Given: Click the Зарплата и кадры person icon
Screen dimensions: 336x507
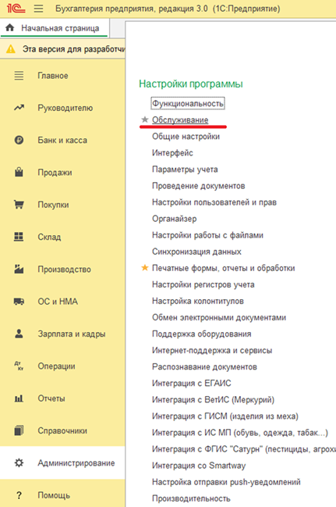Looking at the screenshot, I should [19, 334].
